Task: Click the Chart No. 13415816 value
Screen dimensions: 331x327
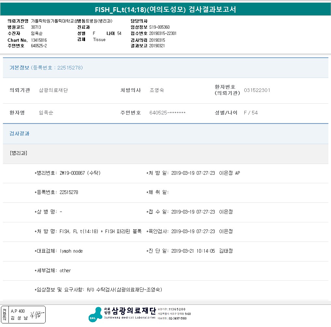Action: (39, 40)
